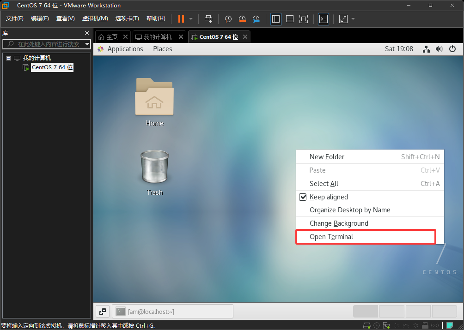
Task: Open the power options dropdown beside pause
Action: 191,19
